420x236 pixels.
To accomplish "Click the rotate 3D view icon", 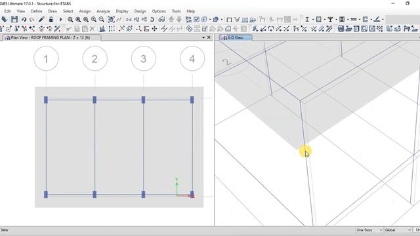I will (x=152, y=20).
